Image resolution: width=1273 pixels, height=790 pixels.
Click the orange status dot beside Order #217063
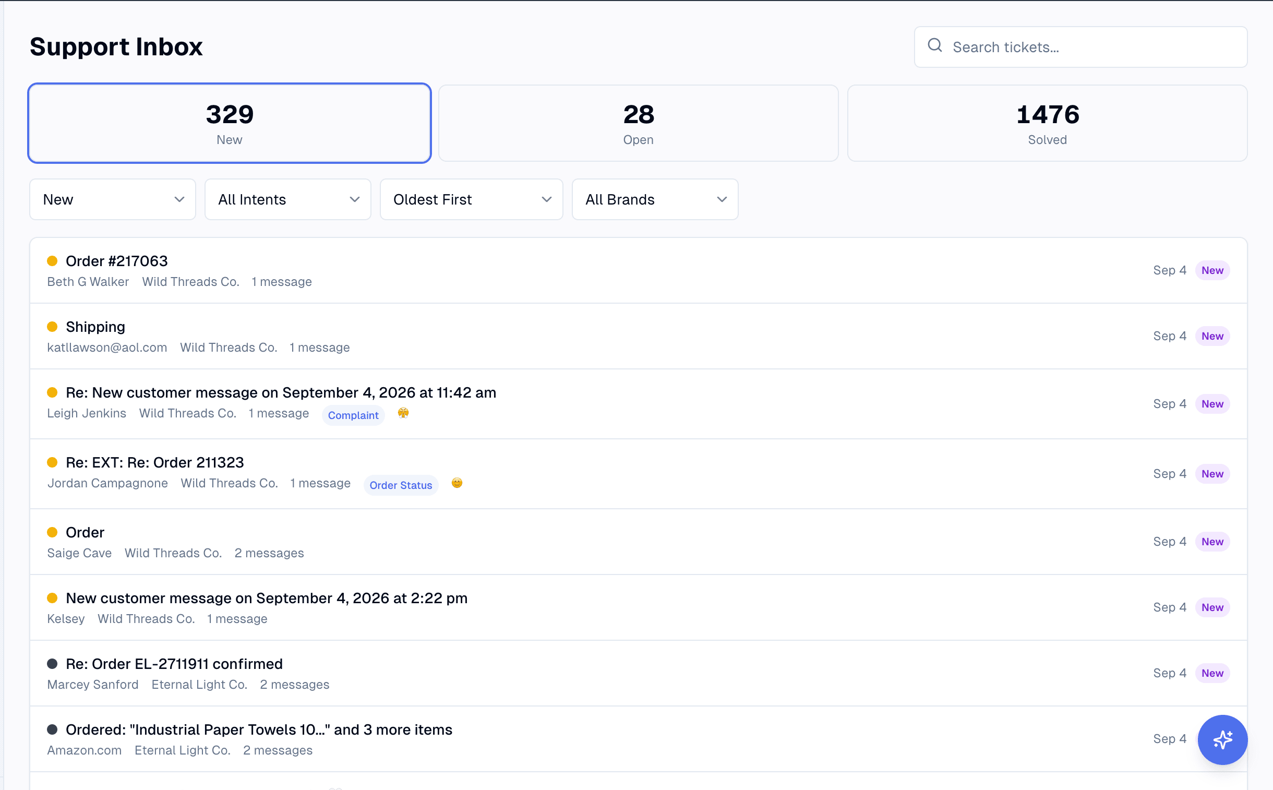click(52, 261)
